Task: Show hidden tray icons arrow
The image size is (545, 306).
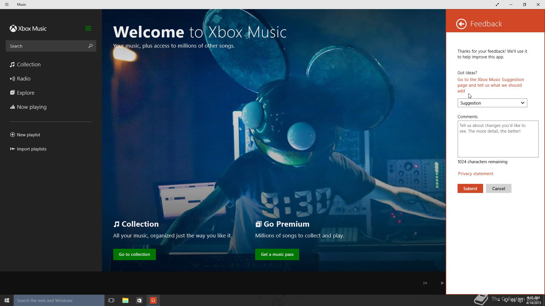Action: (x=499, y=300)
